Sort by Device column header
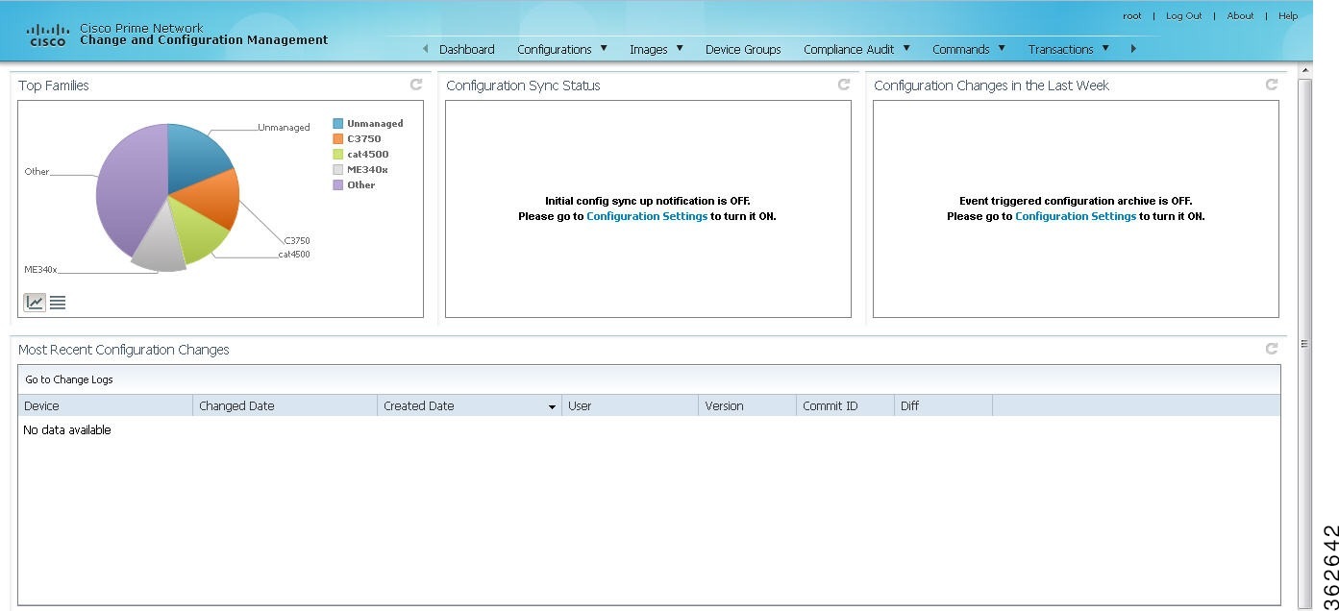 106,405
